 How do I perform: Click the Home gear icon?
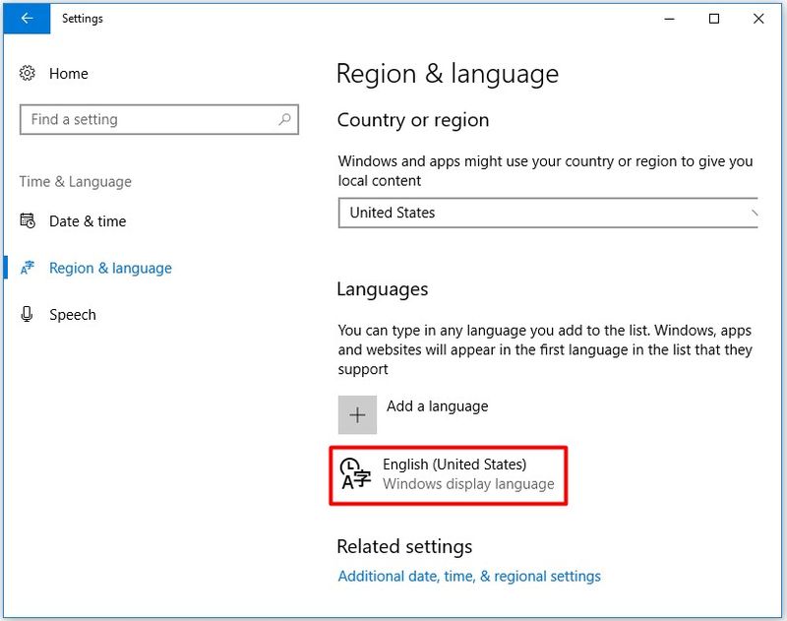(x=28, y=73)
